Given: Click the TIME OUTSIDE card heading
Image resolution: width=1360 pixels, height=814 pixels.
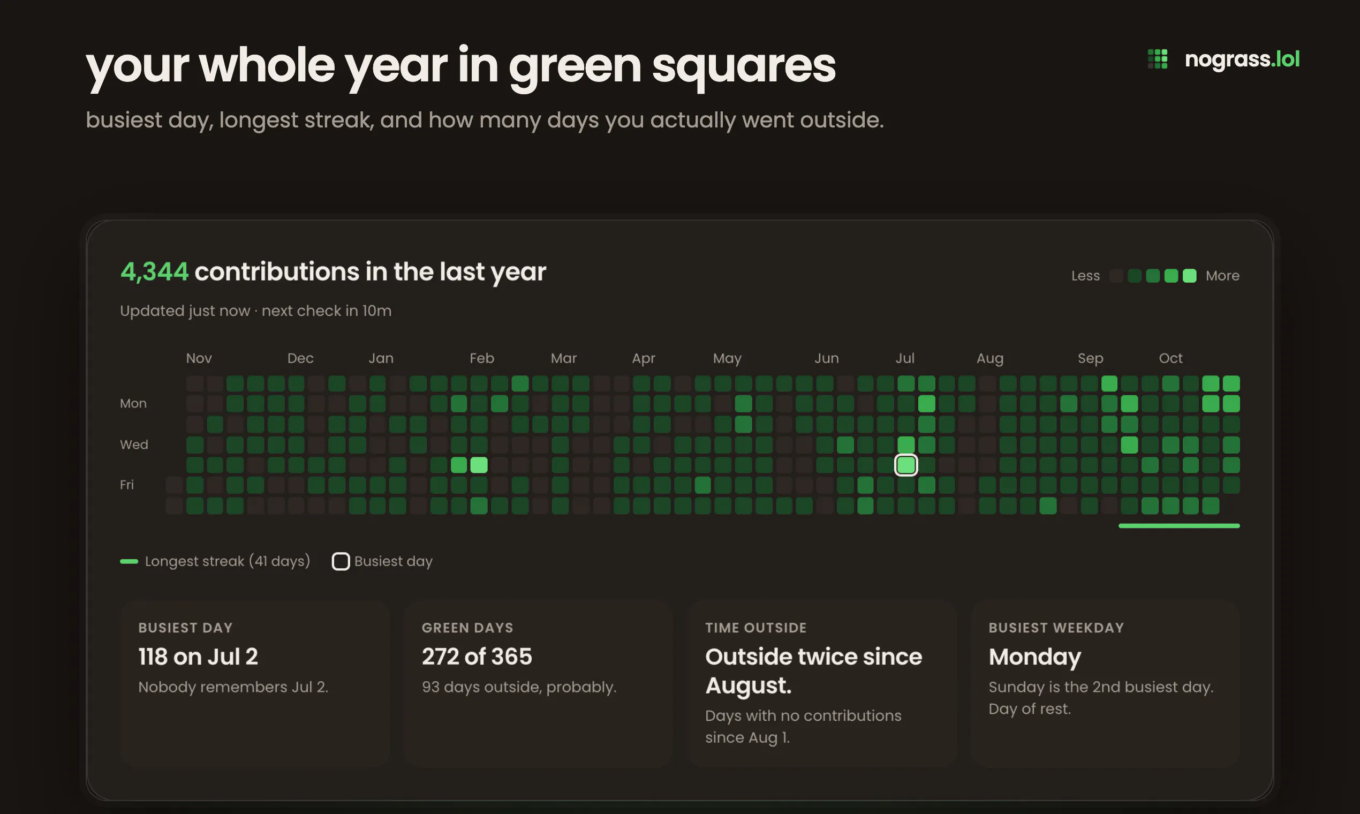Looking at the screenshot, I should pos(755,628).
